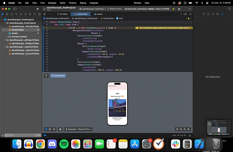233x152 pixels.
Task: Open the Editor menu in menu bar
Action: (63, 2)
